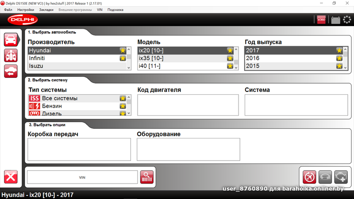The width and height of the screenshot is (354, 199).
Task: Toggle favorite star for i40 [11-]
Action: 230,66
